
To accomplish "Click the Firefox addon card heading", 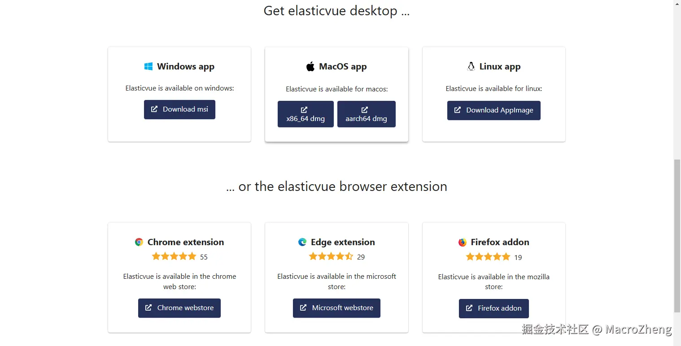I will tap(500, 242).
